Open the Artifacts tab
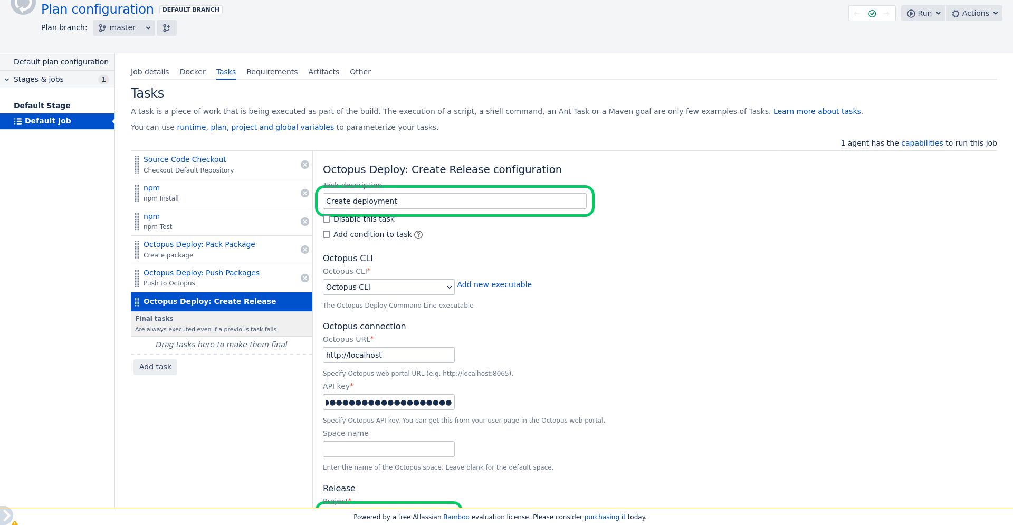This screenshot has height=525, width=1013. pyautogui.click(x=323, y=72)
